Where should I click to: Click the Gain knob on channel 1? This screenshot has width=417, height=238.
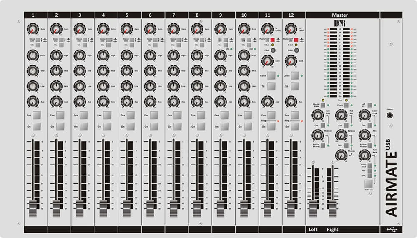pos(33,29)
